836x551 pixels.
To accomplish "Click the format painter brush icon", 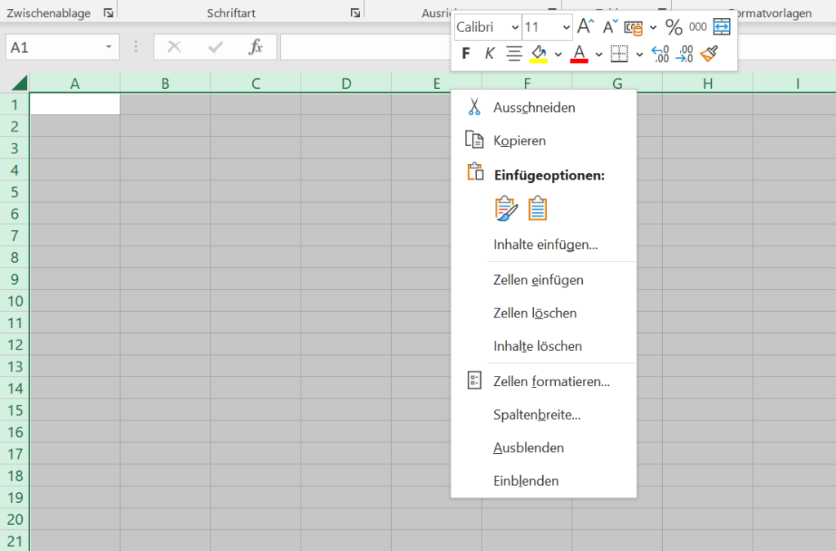I will (709, 54).
